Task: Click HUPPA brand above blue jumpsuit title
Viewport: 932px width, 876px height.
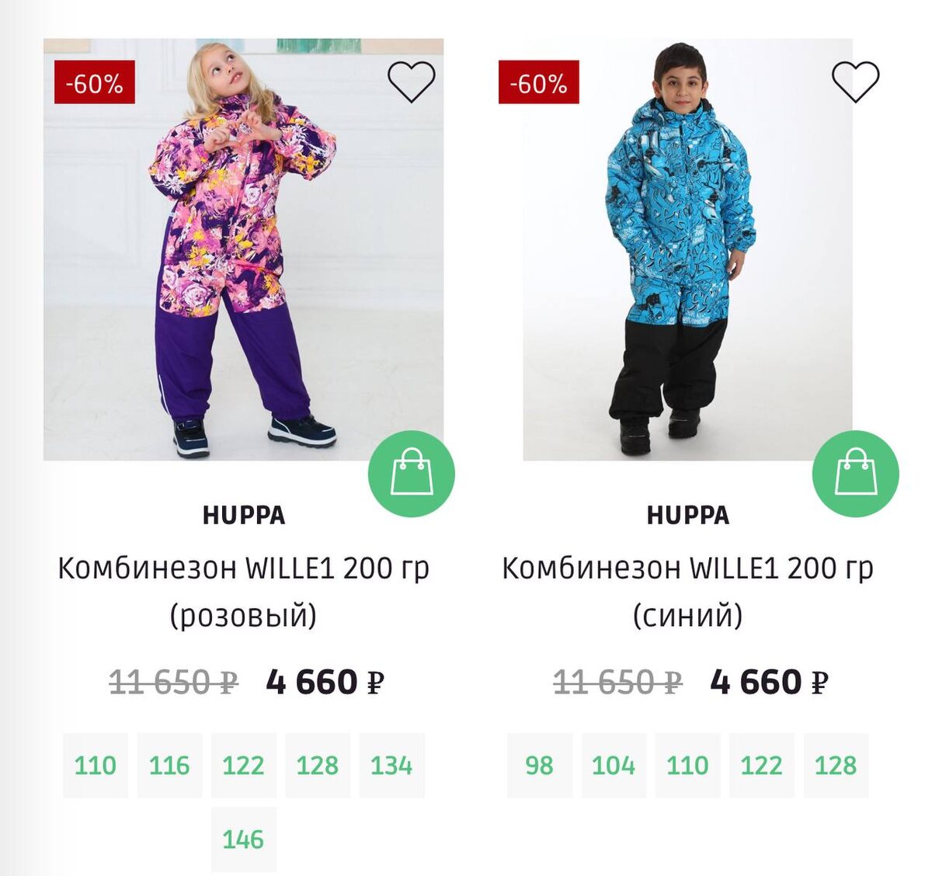Action: pyautogui.click(x=687, y=515)
